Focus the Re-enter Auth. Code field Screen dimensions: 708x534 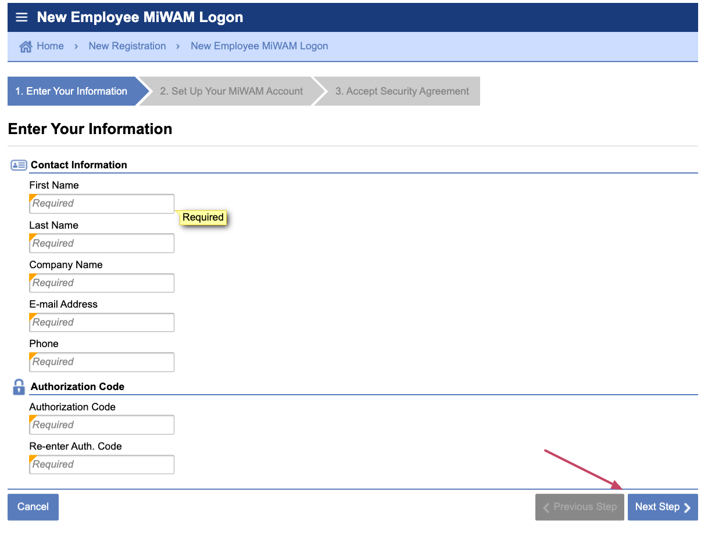coord(102,464)
